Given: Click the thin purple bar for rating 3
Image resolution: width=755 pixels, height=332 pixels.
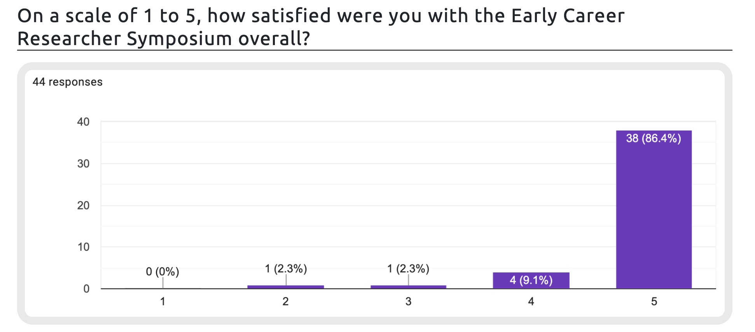Looking at the screenshot, I should [x=408, y=287].
